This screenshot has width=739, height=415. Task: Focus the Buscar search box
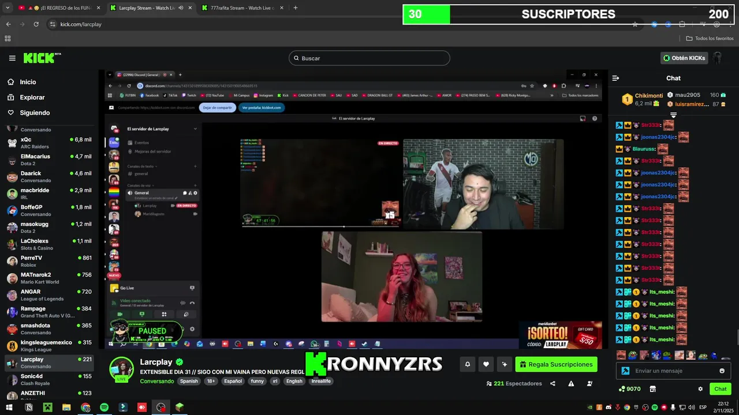tap(369, 58)
